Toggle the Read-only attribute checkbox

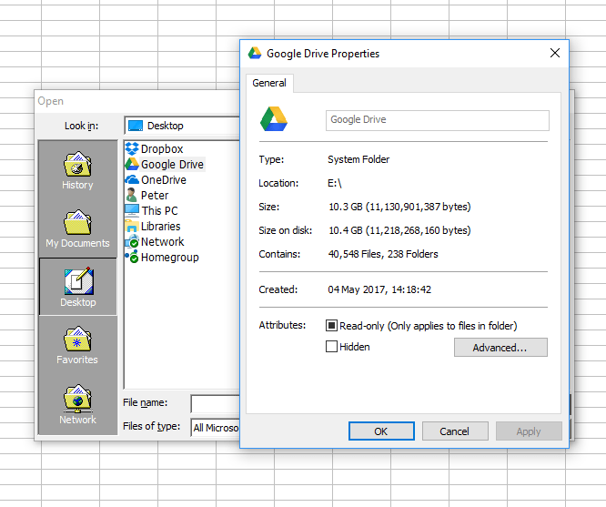click(x=331, y=326)
